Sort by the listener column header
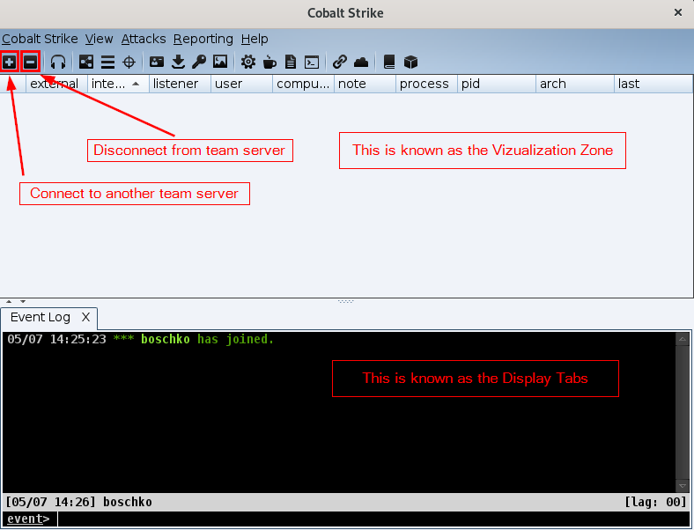The width and height of the screenshot is (694, 530). pos(181,84)
